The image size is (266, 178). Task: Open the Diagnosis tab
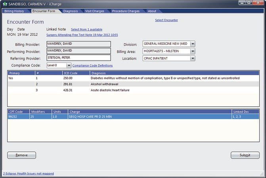click(x=70, y=11)
